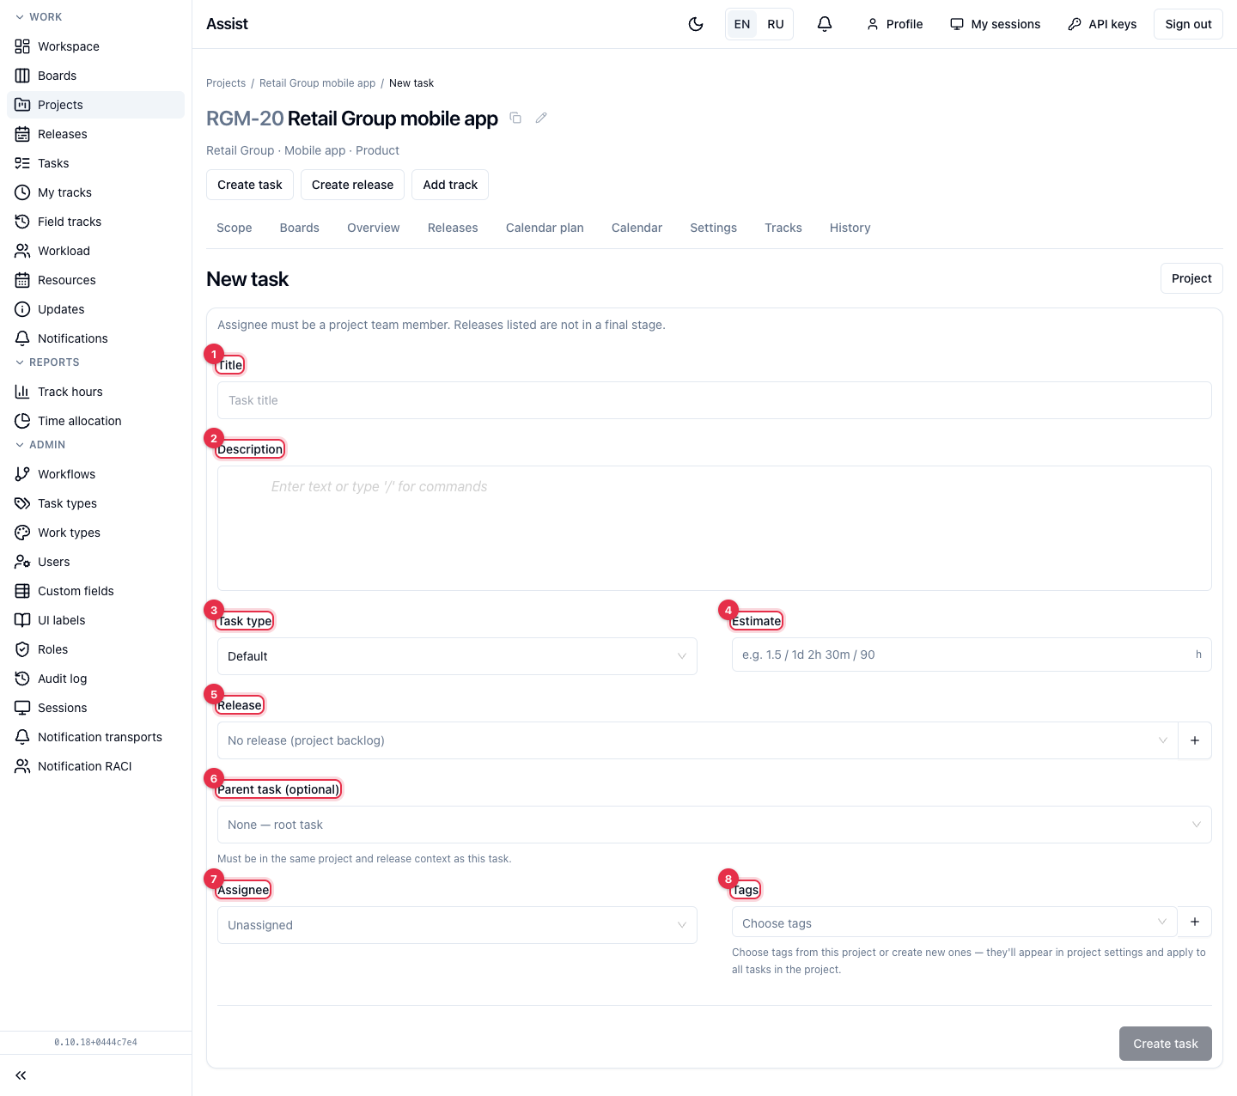Focus the Task title input field
The image size is (1237, 1096).
(x=715, y=400)
